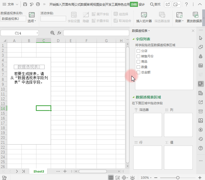
Task: Enable the 分店 field checkbox
Action: (x=139, y=51)
